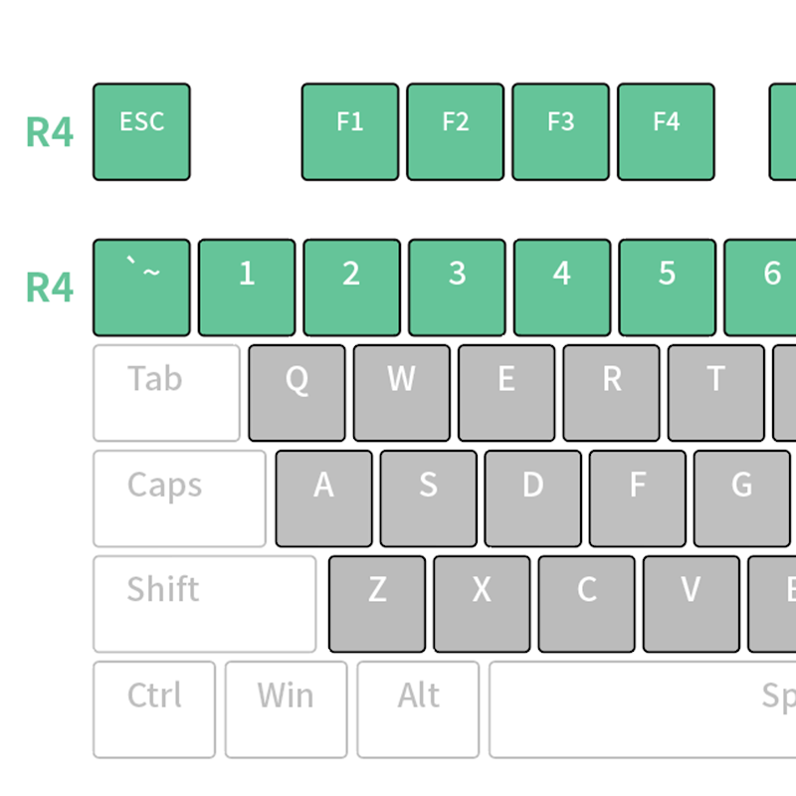Screen dimensions: 796x796
Task: Select the gray Q key
Action: point(297,393)
